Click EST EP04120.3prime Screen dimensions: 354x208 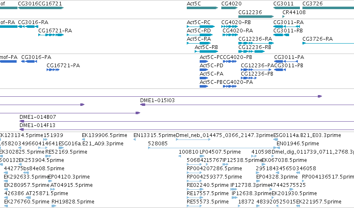coord(50,181)
